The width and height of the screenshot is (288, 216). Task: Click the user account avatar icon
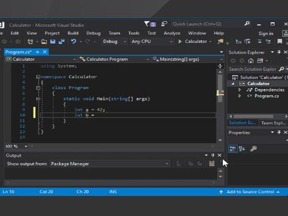click(x=285, y=33)
